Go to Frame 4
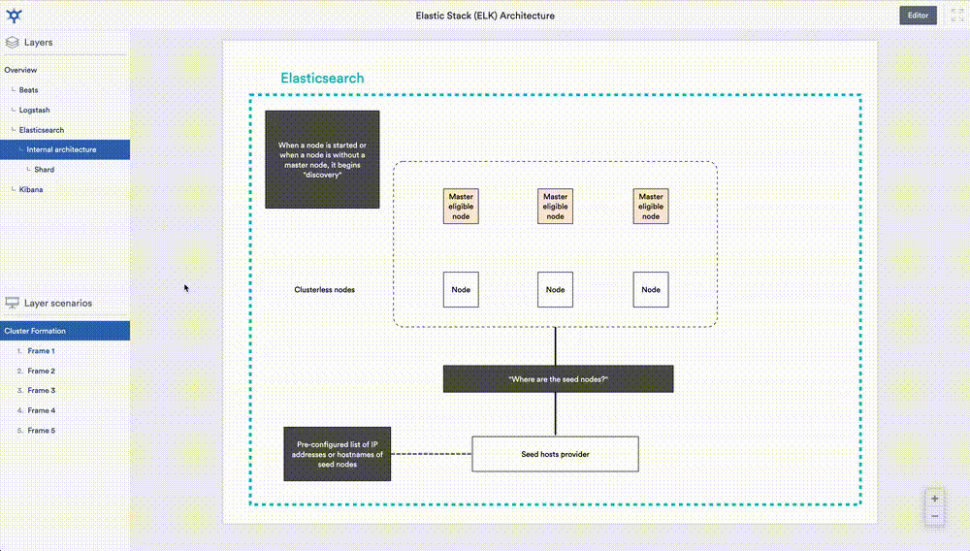 click(41, 410)
